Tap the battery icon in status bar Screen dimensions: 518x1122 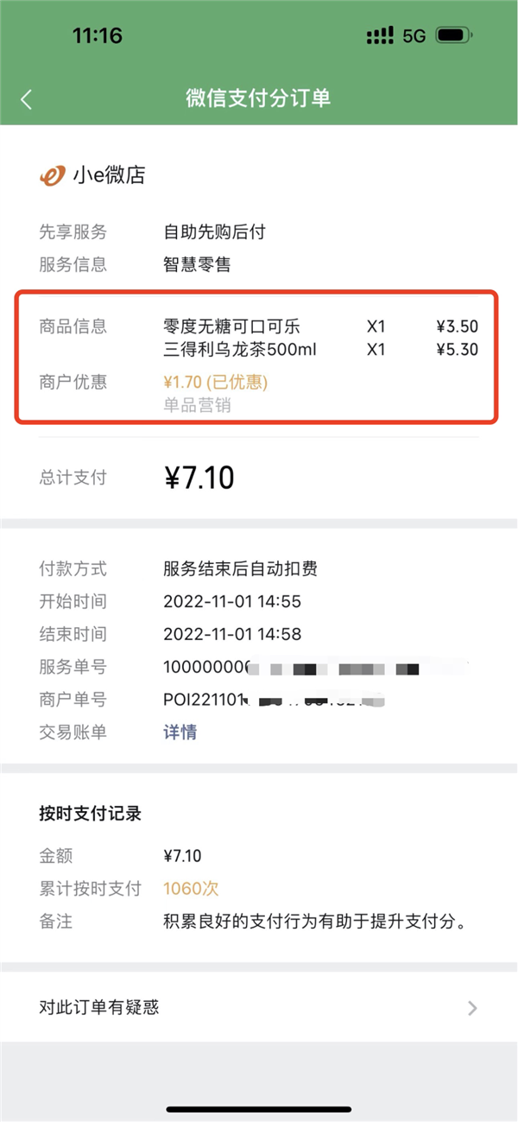452,35
